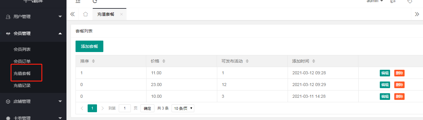The width and height of the screenshot is (423, 120).
Task: Click the 添加套餐 button
Action: (89, 46)
